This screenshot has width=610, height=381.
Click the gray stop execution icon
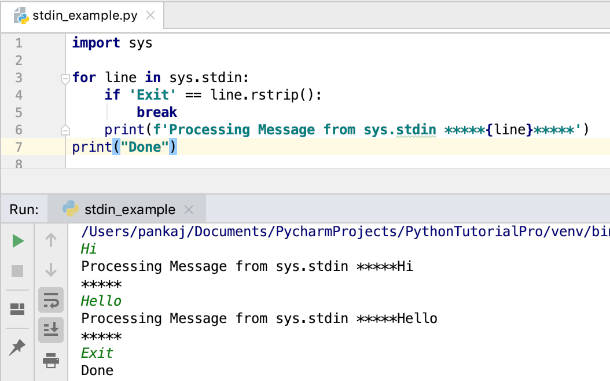point(17,271)
